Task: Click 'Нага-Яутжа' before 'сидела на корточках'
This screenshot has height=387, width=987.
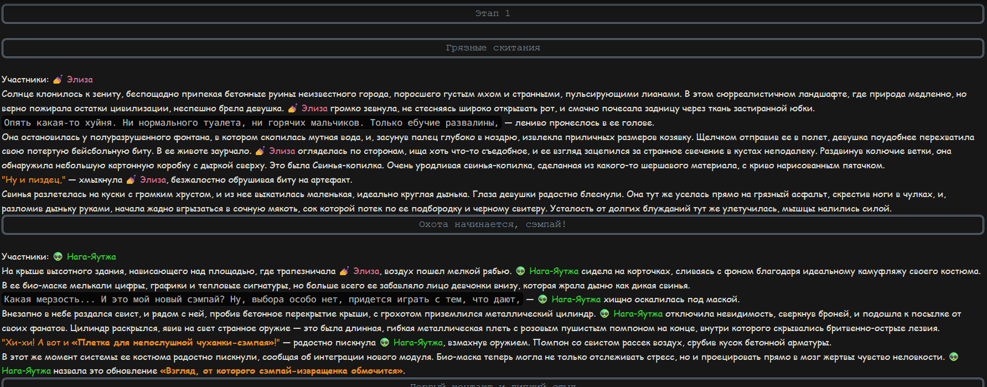Action: pos(554,271)
